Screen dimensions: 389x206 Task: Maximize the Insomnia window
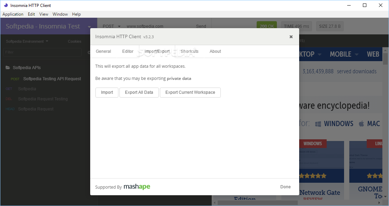point(364,5)
